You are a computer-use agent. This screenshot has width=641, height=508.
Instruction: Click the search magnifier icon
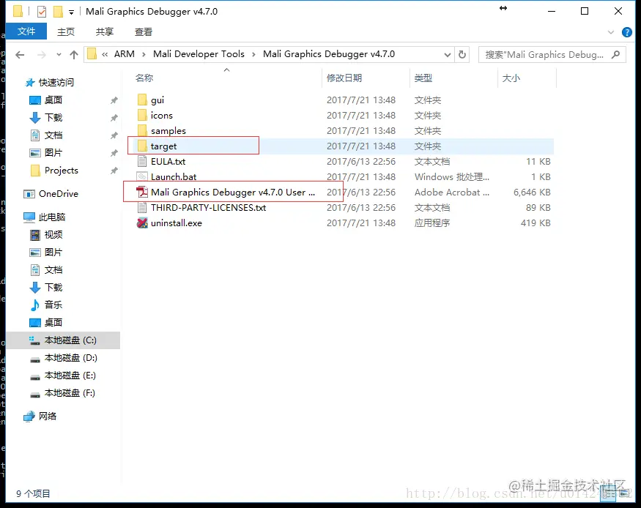(615, 54)
